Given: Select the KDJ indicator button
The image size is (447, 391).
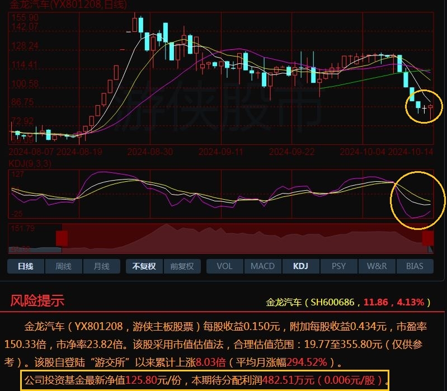Looking at the screenshot, I should pyautogui.click(x=300, y=266).
